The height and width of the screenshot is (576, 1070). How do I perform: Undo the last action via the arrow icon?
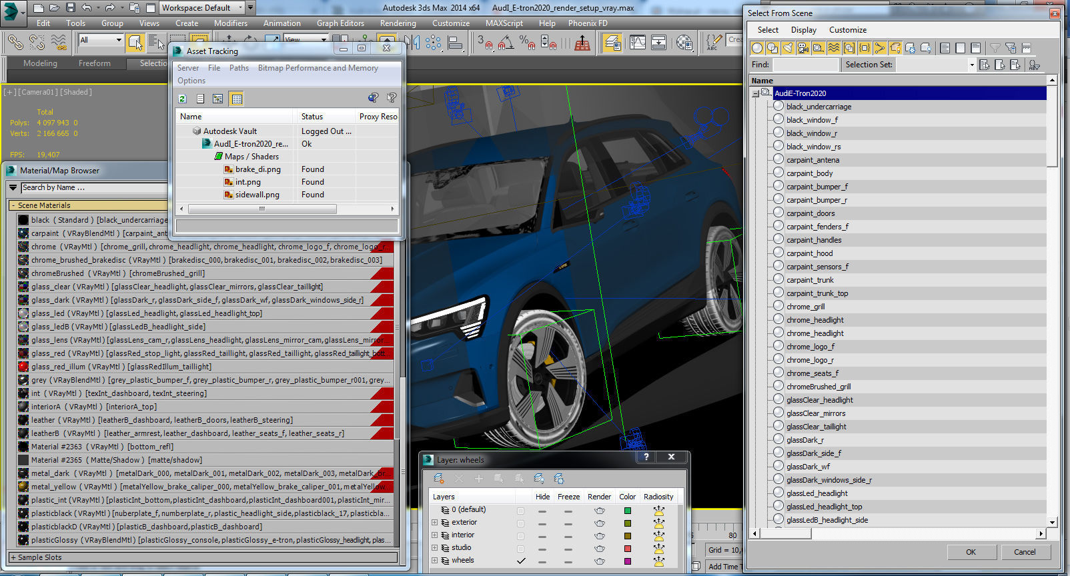click(87, 8)
